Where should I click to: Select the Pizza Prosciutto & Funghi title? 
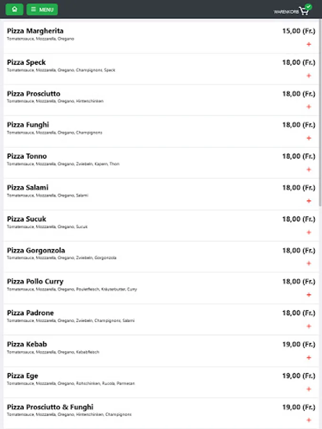pyautogui.click(x=50, y=407)
